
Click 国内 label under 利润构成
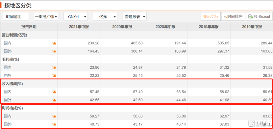8,116
